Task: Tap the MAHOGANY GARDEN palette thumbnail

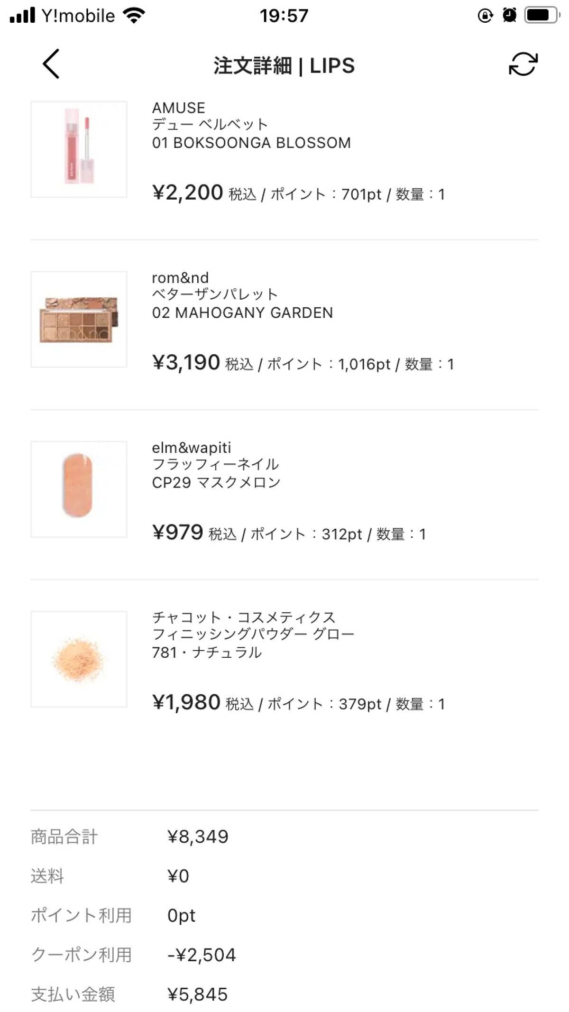Action: [x=80, y=319]
